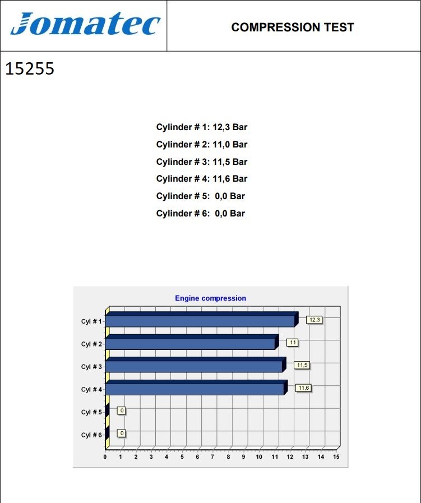The height and width of the screenshot is (503, 421).
Task: Click the 11,6 data label beside bar
Action: 303,388
